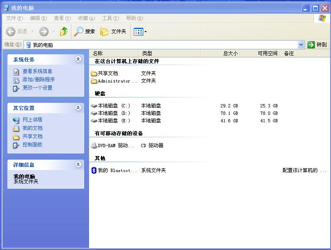331x250 pixels.
Task: Select the local disk D: drive icon
Action: pos(94,113)
